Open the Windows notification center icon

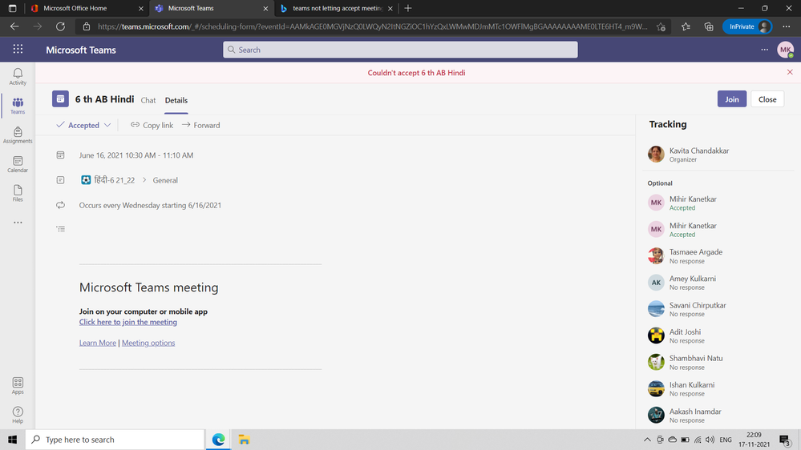[x=785, y=440]
